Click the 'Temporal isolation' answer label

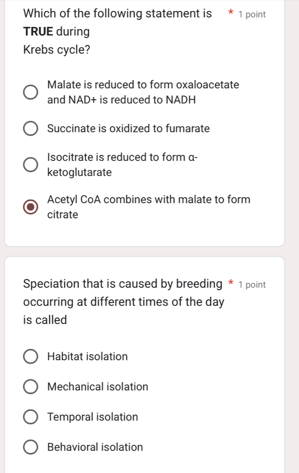point(92,417)
